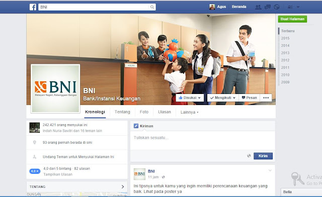Switch to the Foto tab
The height and width of the screenshot is (197, 322).
(x=144, y=112)
